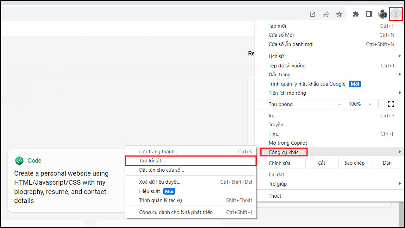The image size is (405, 228).
Task: Open Cài đặt settings
Action: click(x=329, y=175)
